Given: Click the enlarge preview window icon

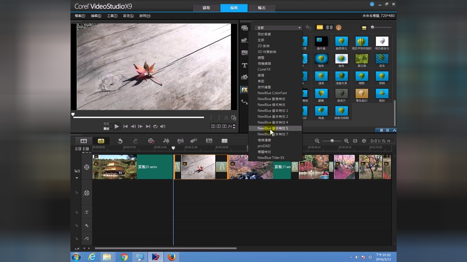Looking at the screenshot, I should 233,118.
